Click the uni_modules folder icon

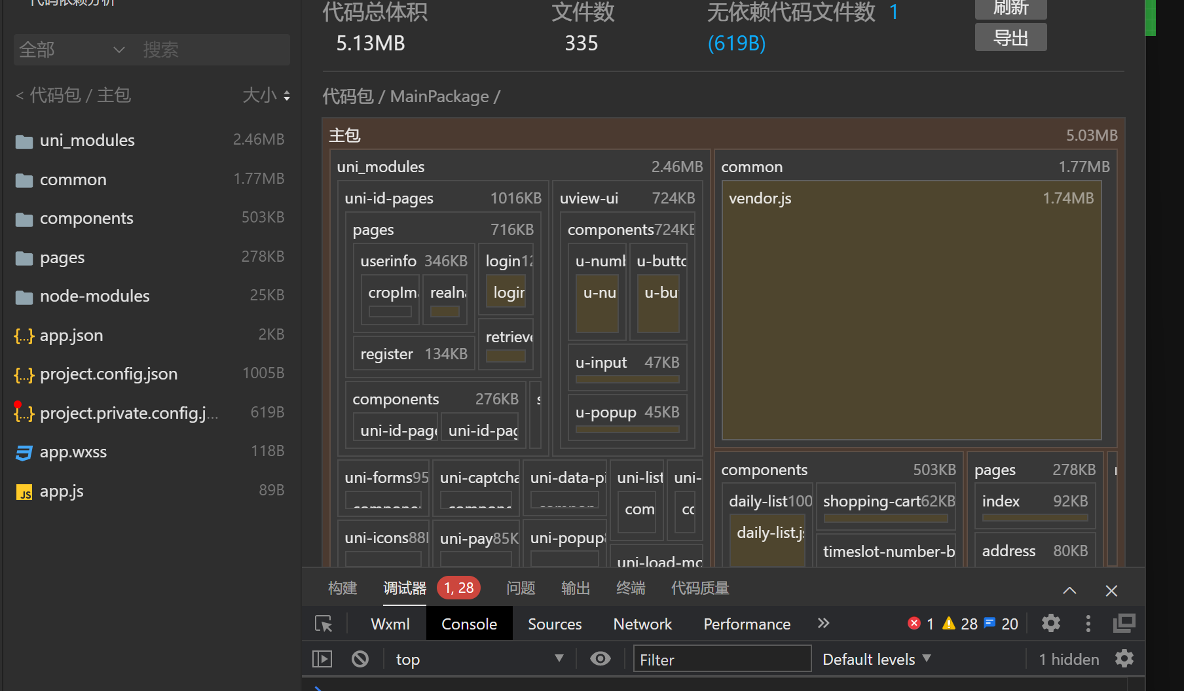(24, 141)
